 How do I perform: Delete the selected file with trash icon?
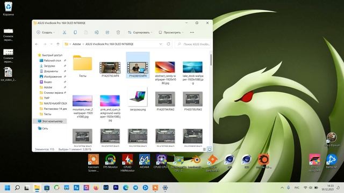118,32
